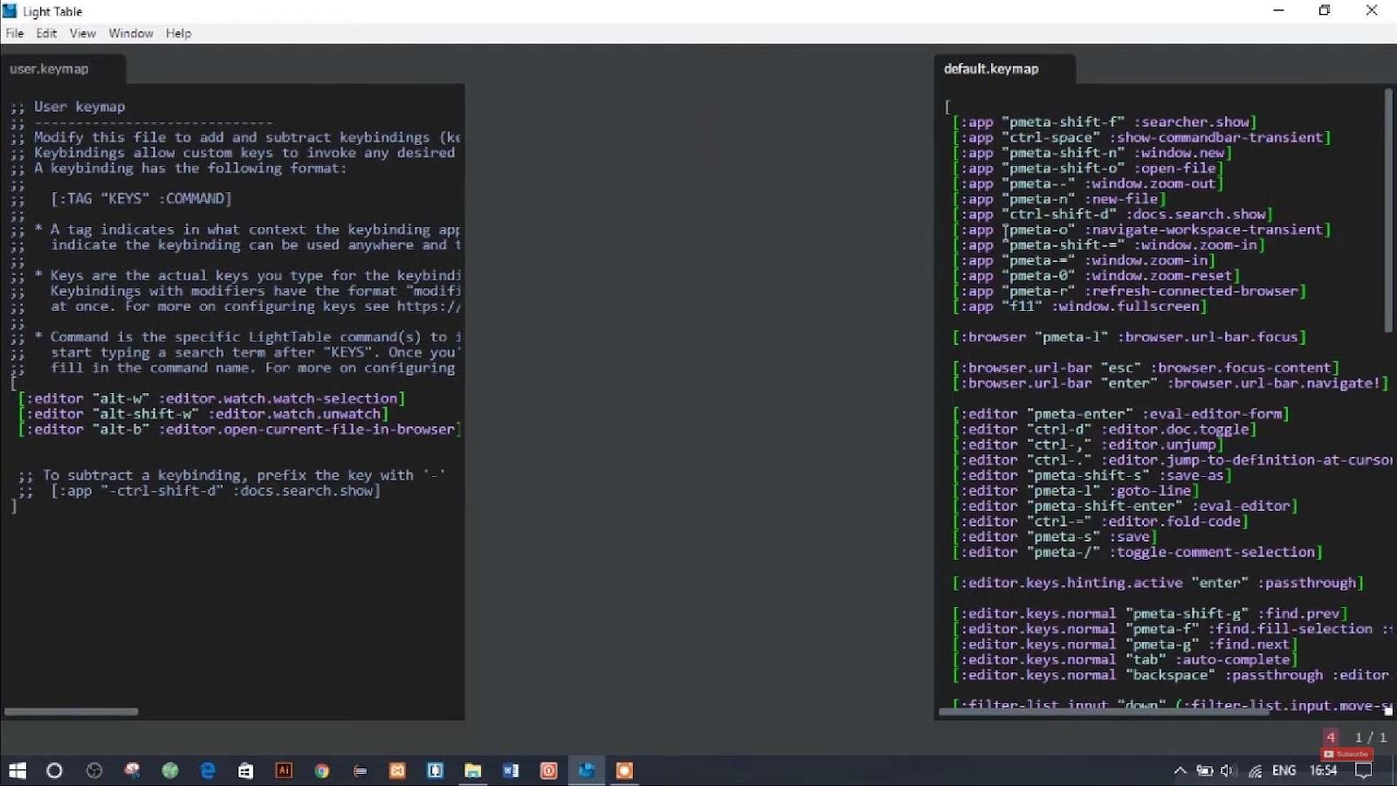Screen dimensions: 1397x786
Task: Click the ':window.new' keybinding line
Action: 1093,153
